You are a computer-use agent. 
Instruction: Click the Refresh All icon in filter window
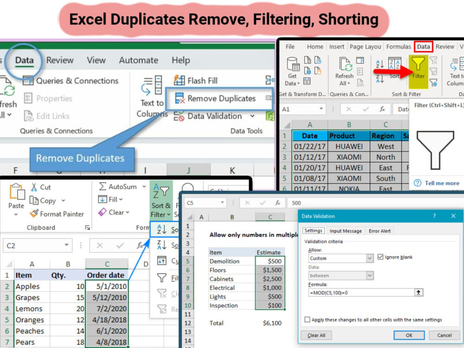pos(345,64)
